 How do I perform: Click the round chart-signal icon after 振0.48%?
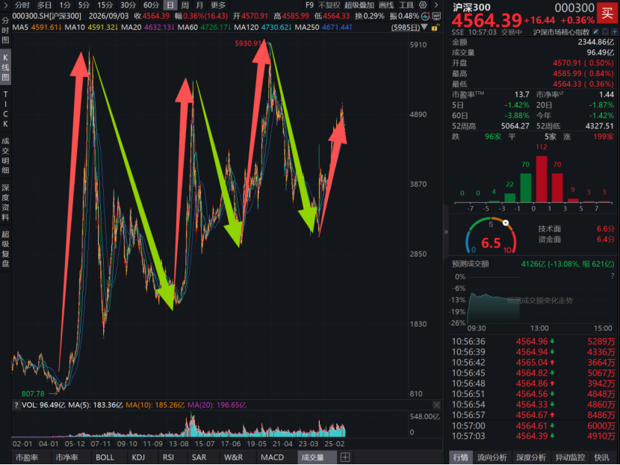point(426,16)
